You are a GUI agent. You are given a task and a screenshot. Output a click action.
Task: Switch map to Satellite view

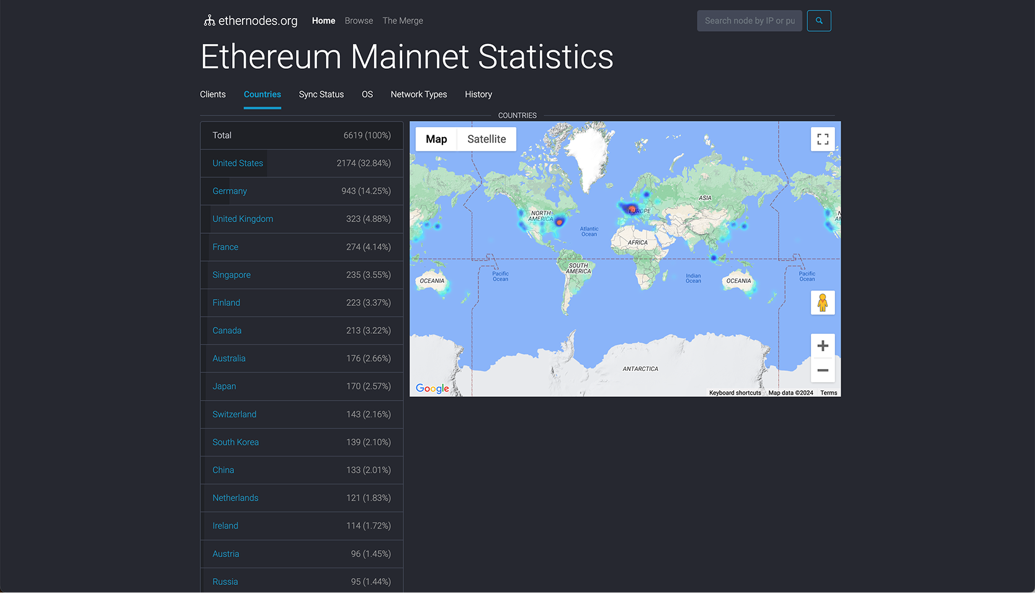(x=486, y=139)
